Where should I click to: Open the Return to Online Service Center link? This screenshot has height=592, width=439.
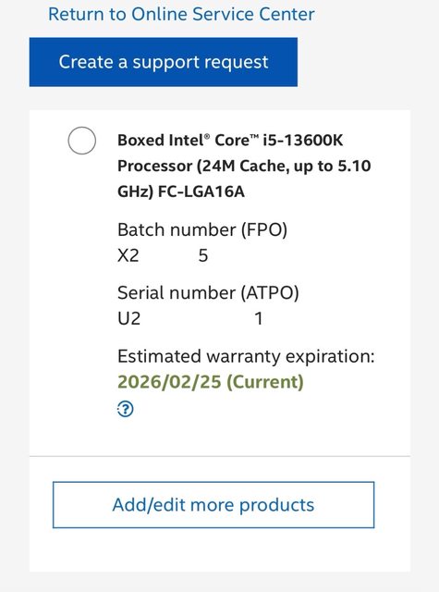coord(181,15)
